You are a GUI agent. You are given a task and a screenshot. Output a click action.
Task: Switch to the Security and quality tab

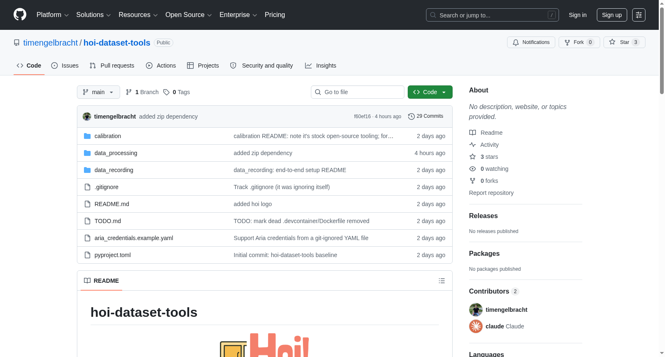(x=261, y=66)
